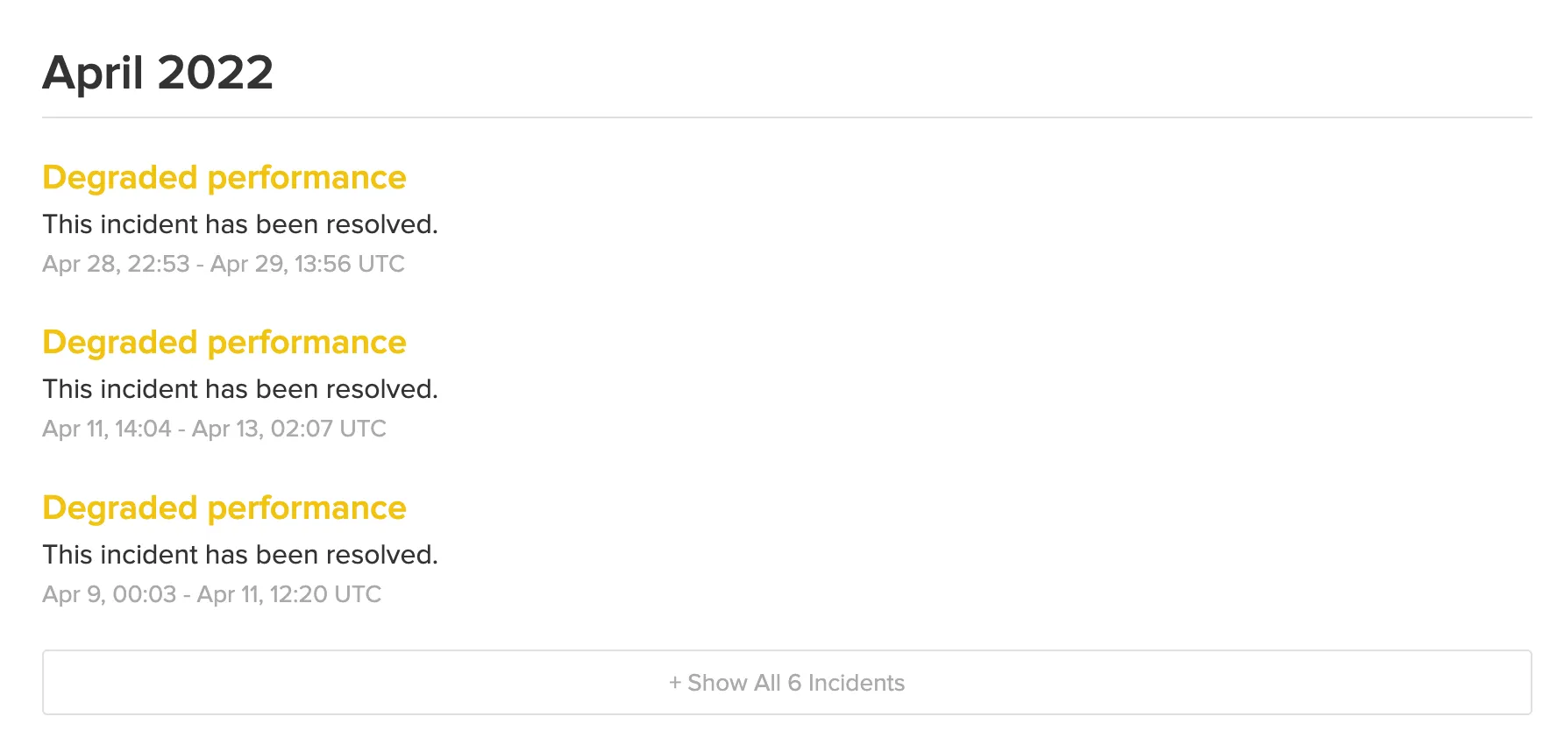Click the Apr 28, 22:53 start time

(x=116, y=264)
